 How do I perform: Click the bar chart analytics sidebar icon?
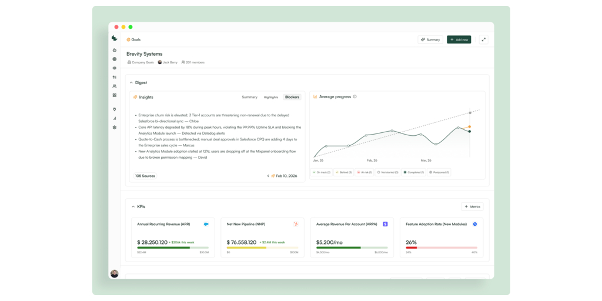115,118
